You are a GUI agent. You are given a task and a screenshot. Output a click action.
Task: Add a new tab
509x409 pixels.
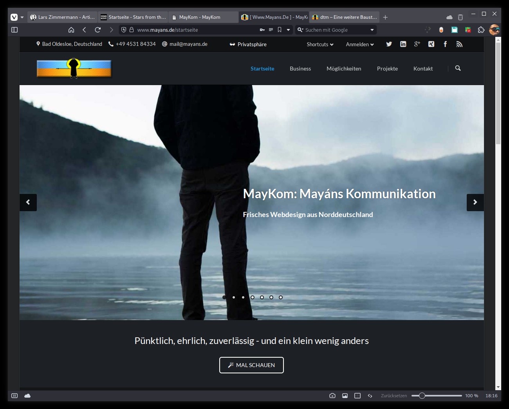pyautogui.click(x=385, y=17)
